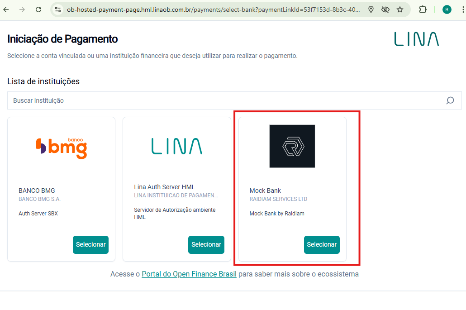
Task: Click the Iniciação de Pagamento heading
Action: 62,39
